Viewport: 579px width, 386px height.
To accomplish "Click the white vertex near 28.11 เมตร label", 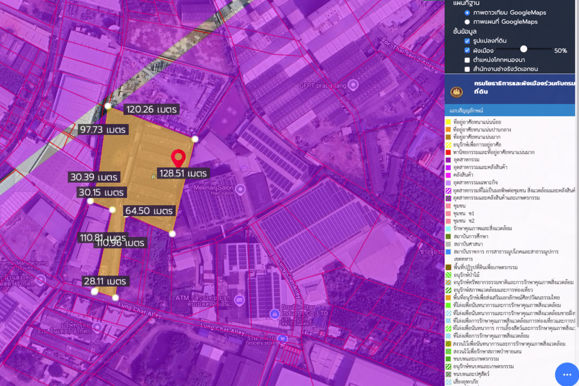I will click(95, 291).
